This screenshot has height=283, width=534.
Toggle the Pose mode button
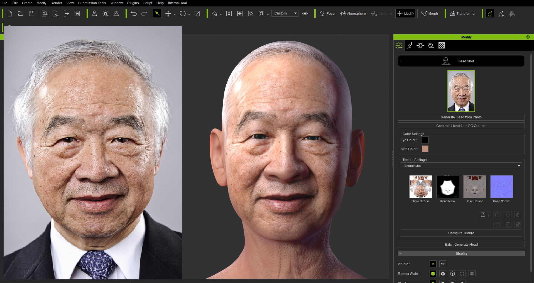(327, 13)
